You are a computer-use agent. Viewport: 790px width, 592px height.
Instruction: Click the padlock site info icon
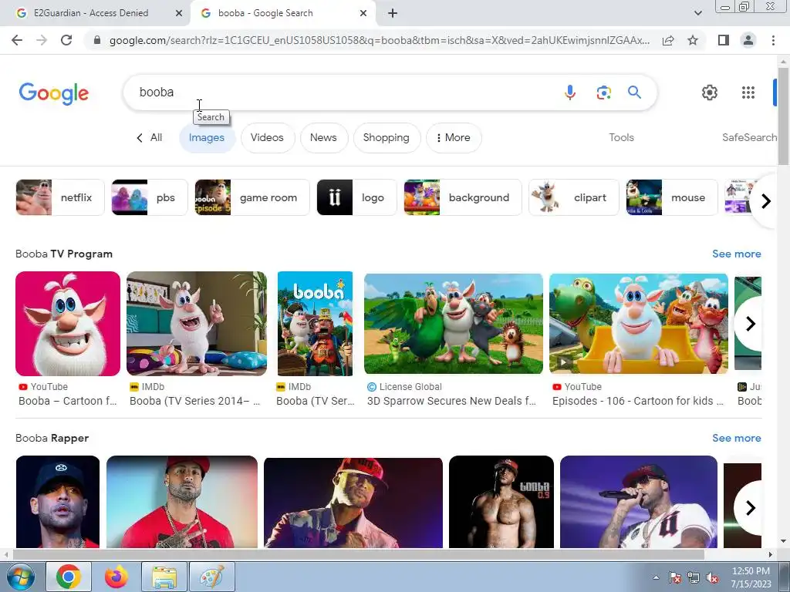pyautogui.click(x=97, y=40)
